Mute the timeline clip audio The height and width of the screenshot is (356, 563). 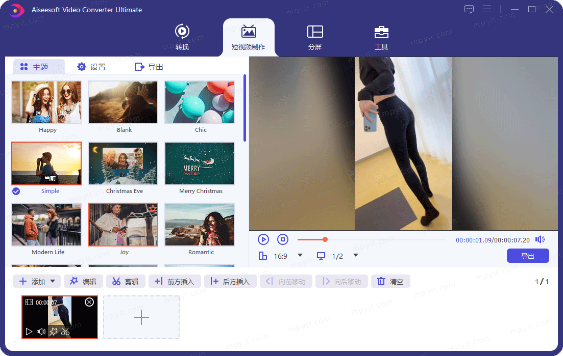point(41,332)
